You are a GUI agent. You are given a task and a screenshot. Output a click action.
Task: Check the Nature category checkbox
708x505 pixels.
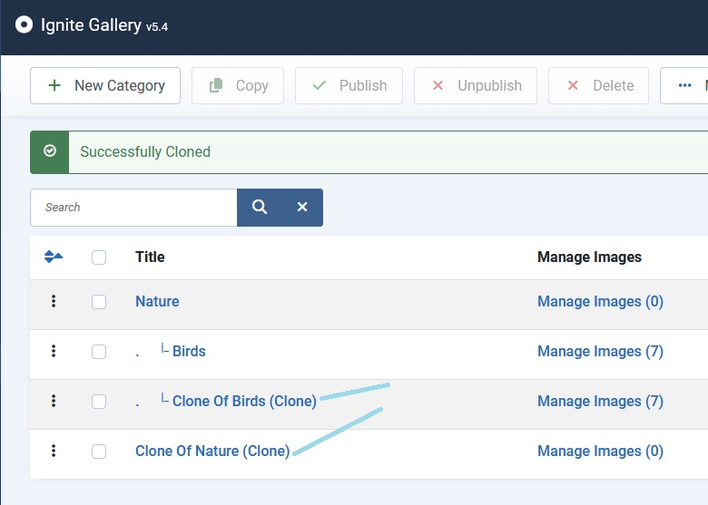[x=99, y=302]
